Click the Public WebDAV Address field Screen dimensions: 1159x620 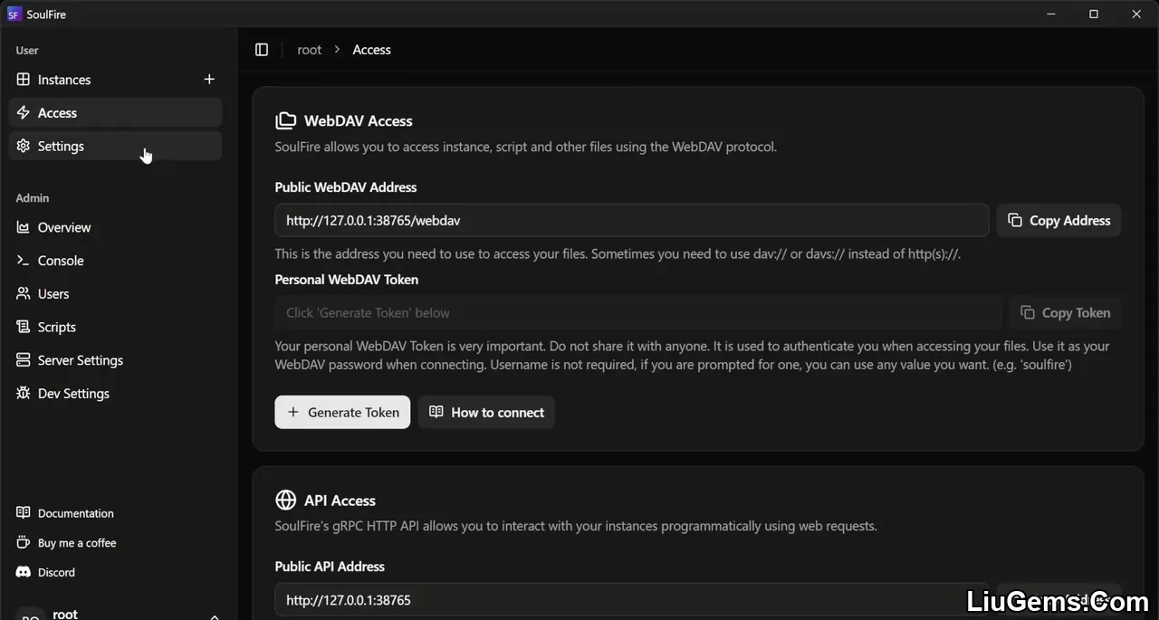(632, 220)
